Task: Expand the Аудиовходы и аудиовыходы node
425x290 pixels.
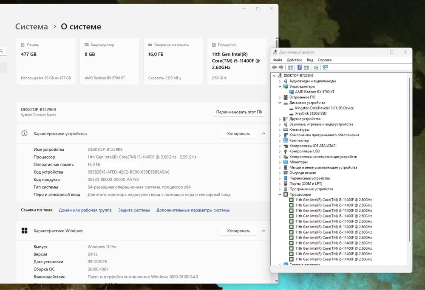Action: click(x=280, y=81)
